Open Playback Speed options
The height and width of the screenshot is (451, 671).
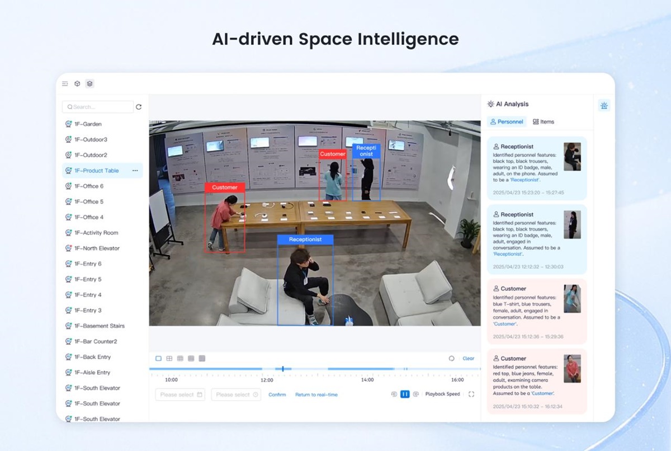(x=442, y=394)
